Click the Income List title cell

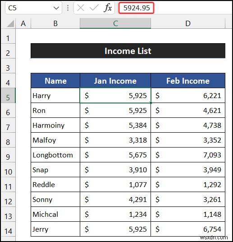point(128,51)
